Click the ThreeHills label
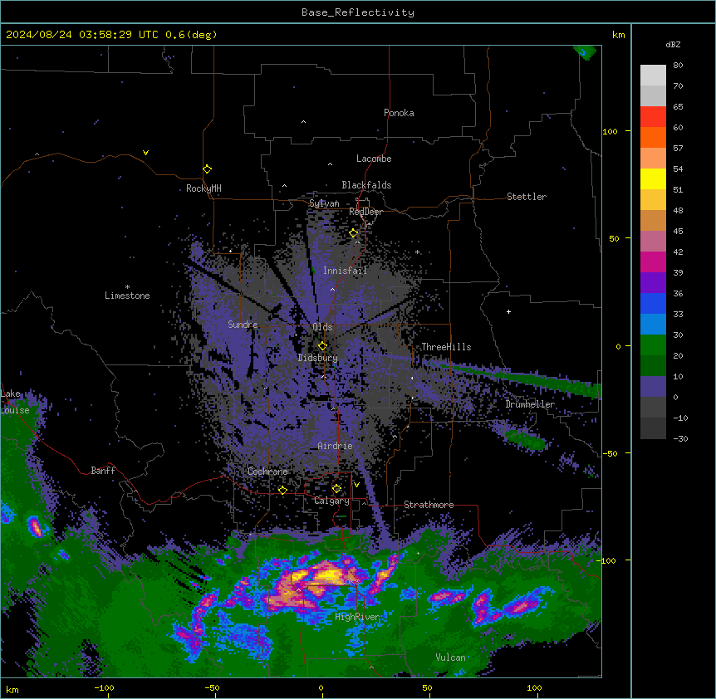The height and width of the screenshot is (699, 716). (x=446, y=347)
